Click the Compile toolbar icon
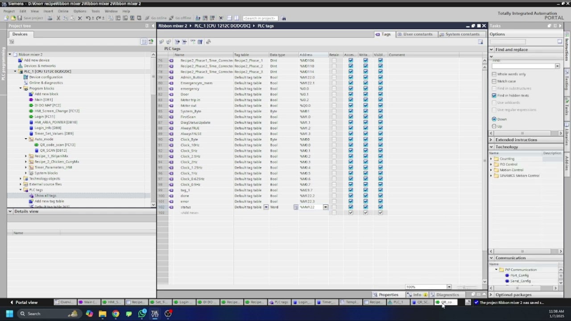 (111, 18)
